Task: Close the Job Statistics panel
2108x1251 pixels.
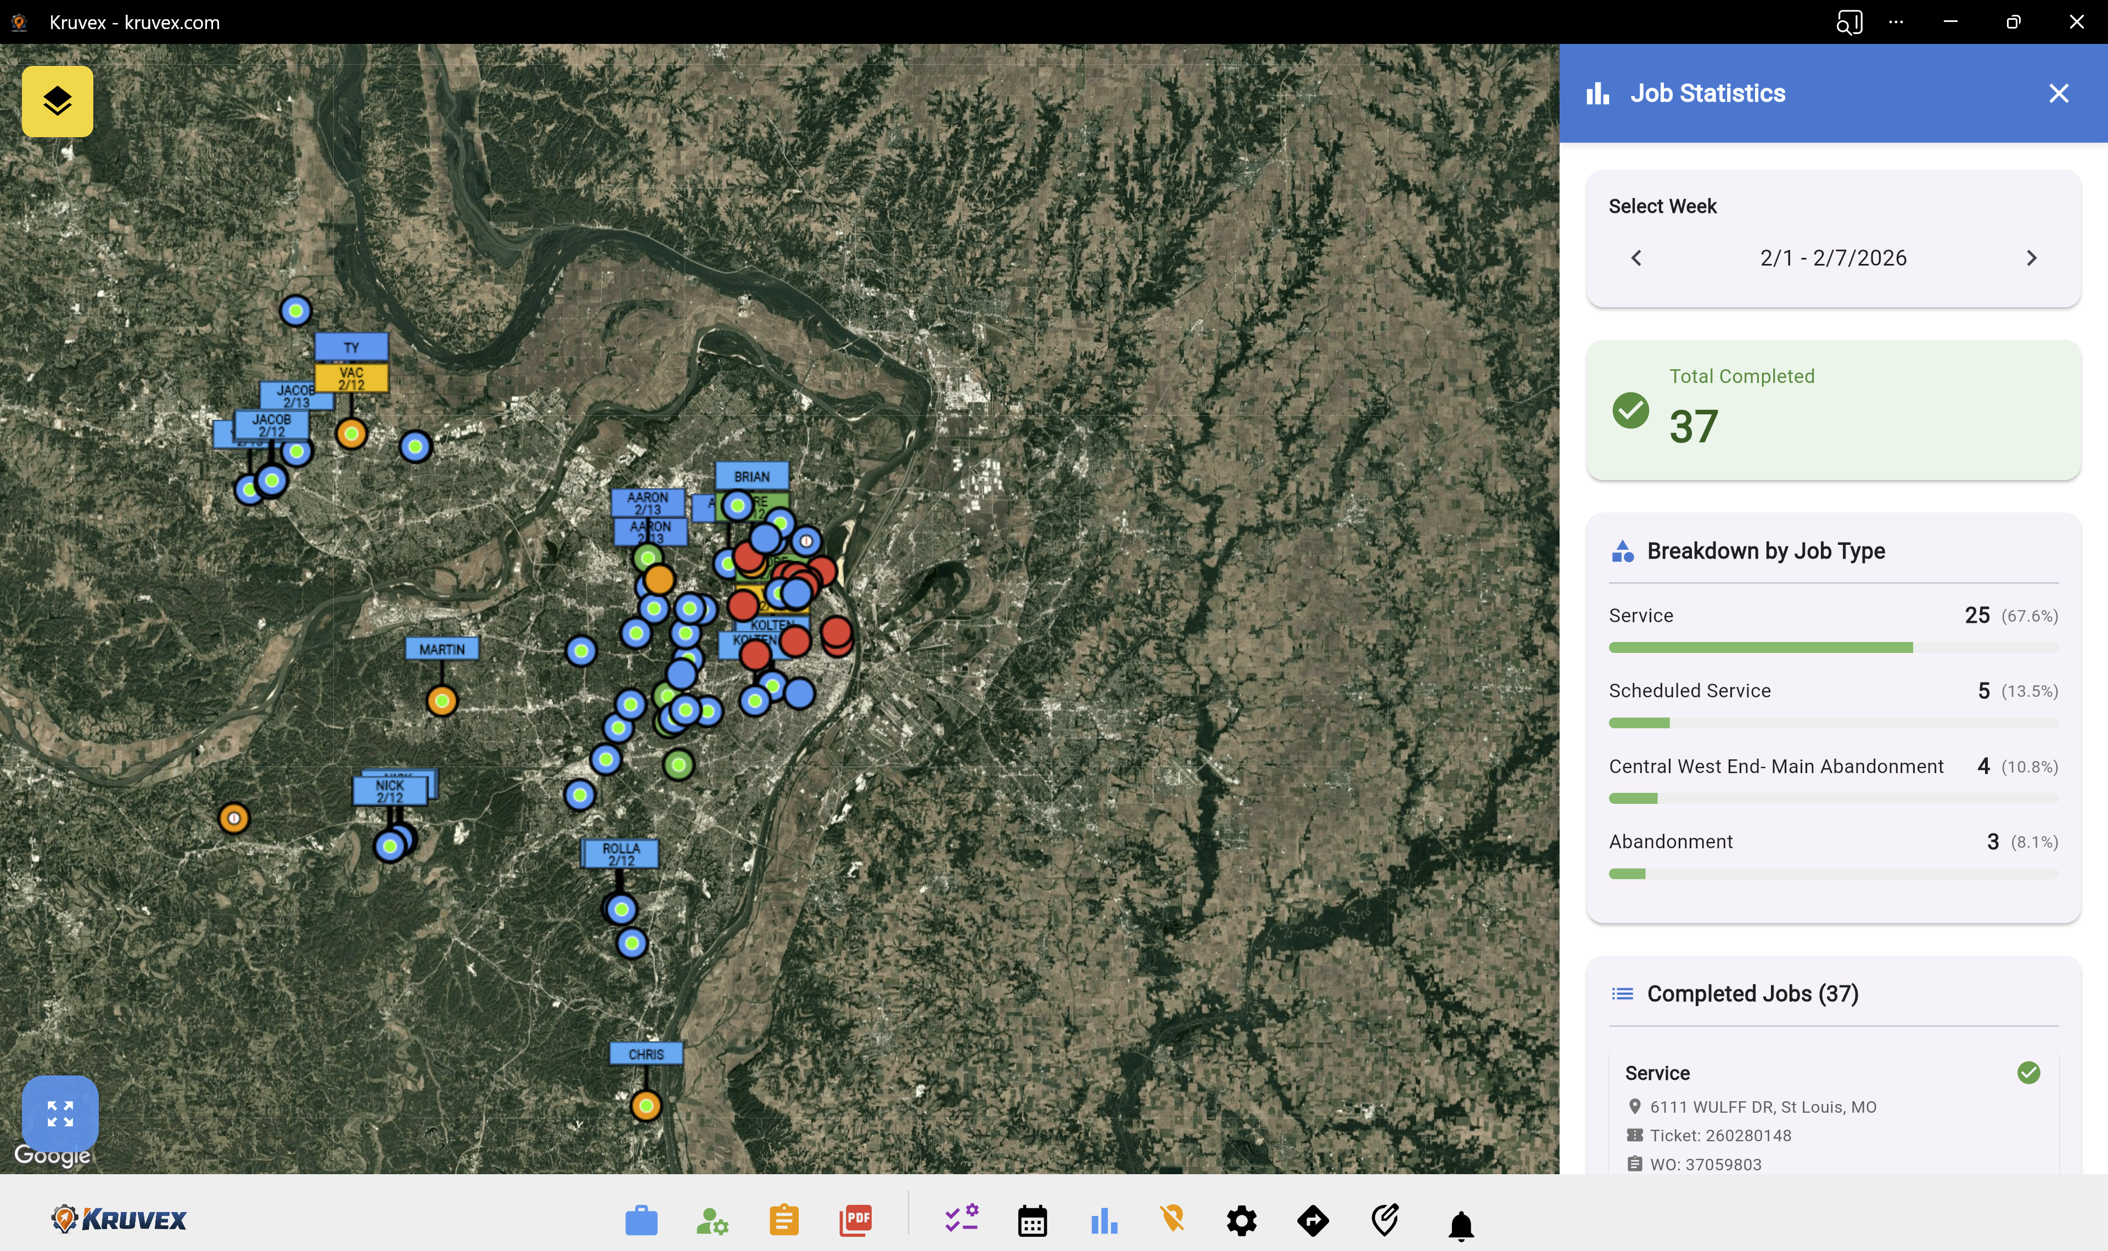Action: [2058, 94]
